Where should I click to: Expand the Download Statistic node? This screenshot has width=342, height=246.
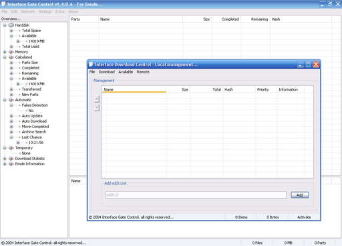pyautogui.click(x=5, y=159)
